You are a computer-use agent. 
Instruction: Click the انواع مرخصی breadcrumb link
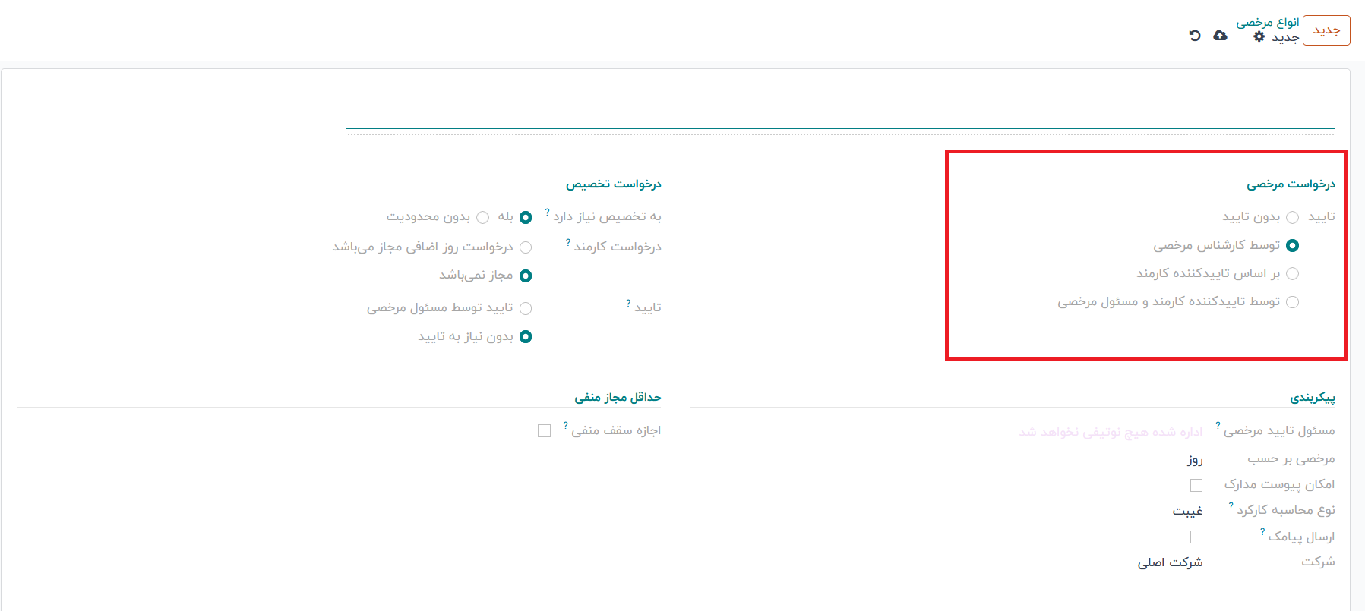coord(1267,22)
